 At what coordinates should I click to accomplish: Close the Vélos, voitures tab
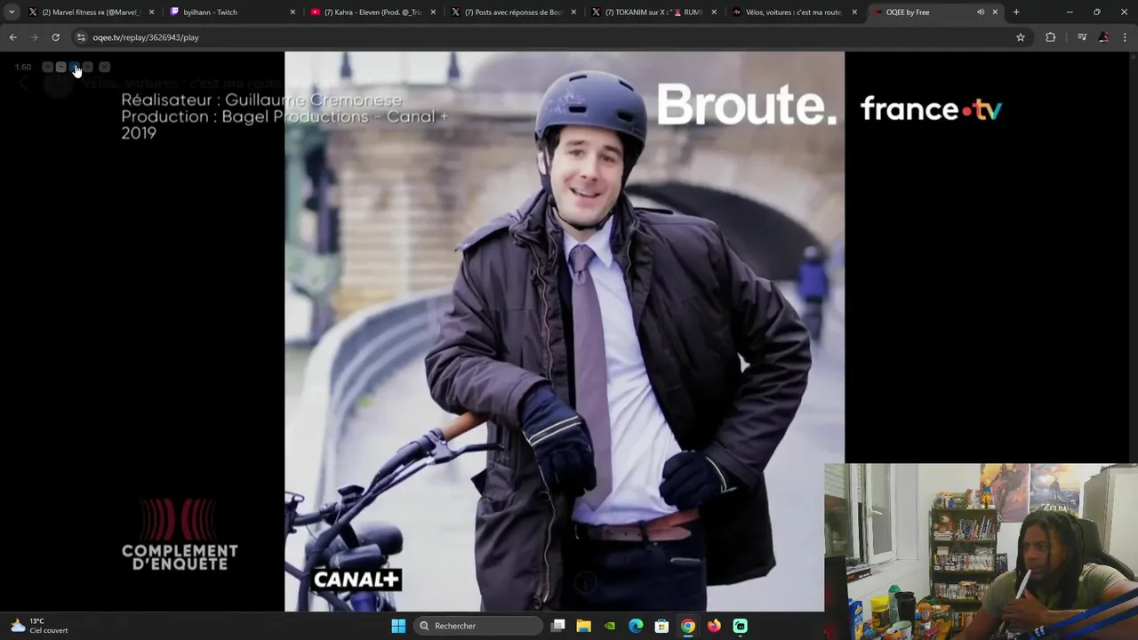click(854, 12)
